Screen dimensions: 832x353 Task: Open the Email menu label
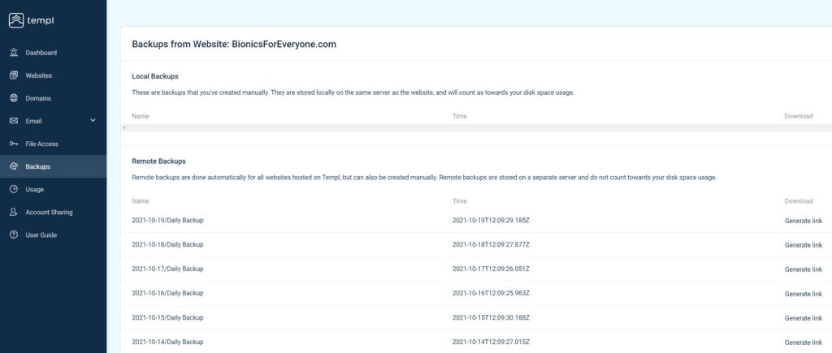click(x=33, y=122)
